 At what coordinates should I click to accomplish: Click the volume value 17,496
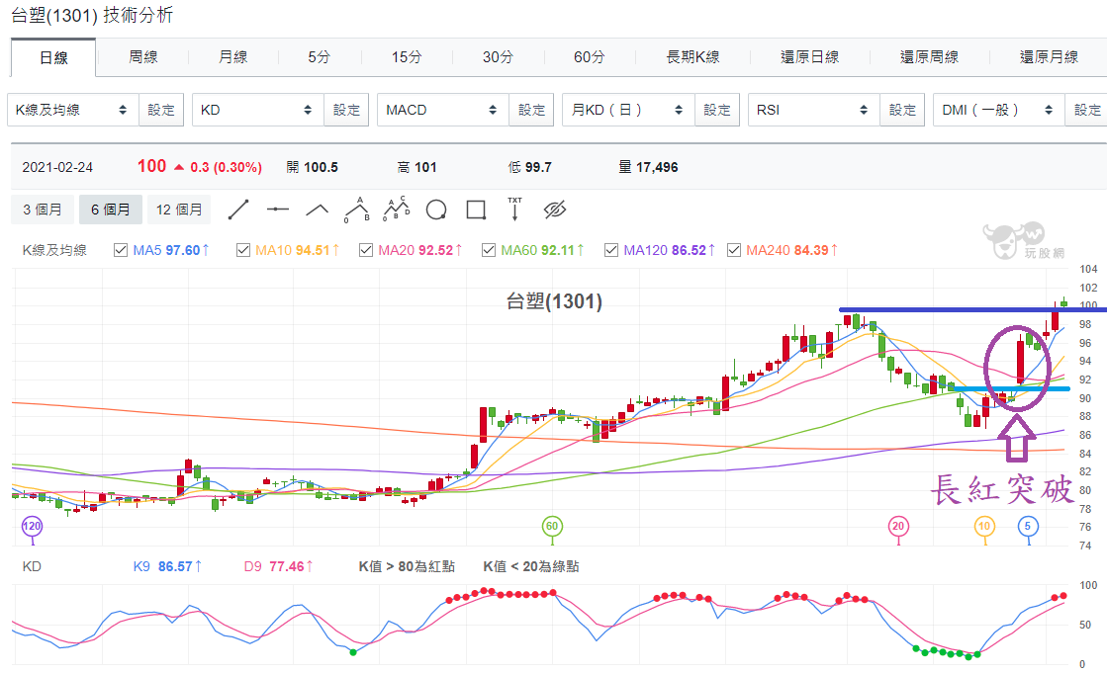(x=657, y=168)
